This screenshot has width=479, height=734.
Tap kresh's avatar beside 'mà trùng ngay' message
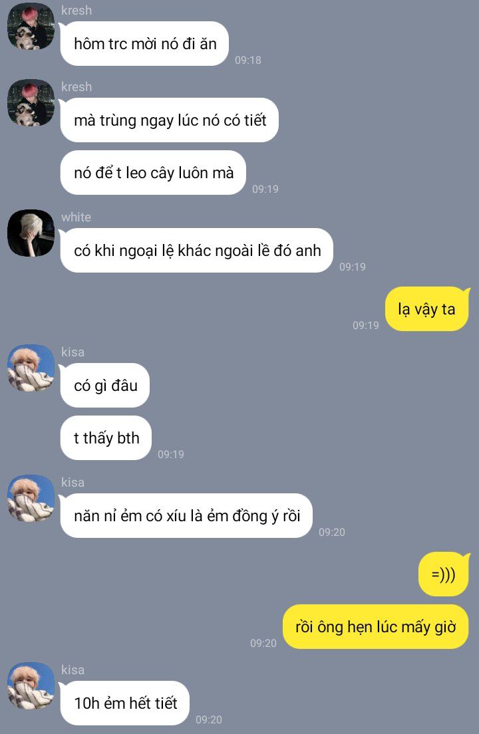pos(31,102)
